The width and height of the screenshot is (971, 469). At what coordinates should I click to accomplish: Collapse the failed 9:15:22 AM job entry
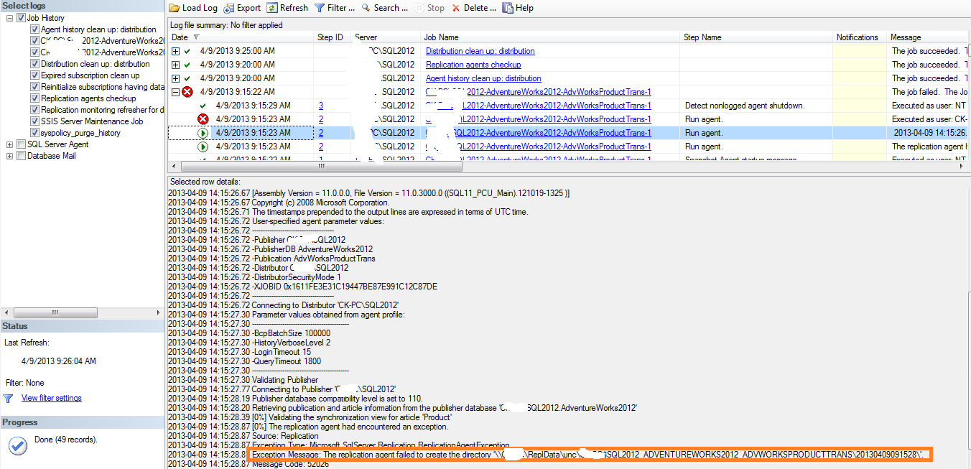point(175,91)
